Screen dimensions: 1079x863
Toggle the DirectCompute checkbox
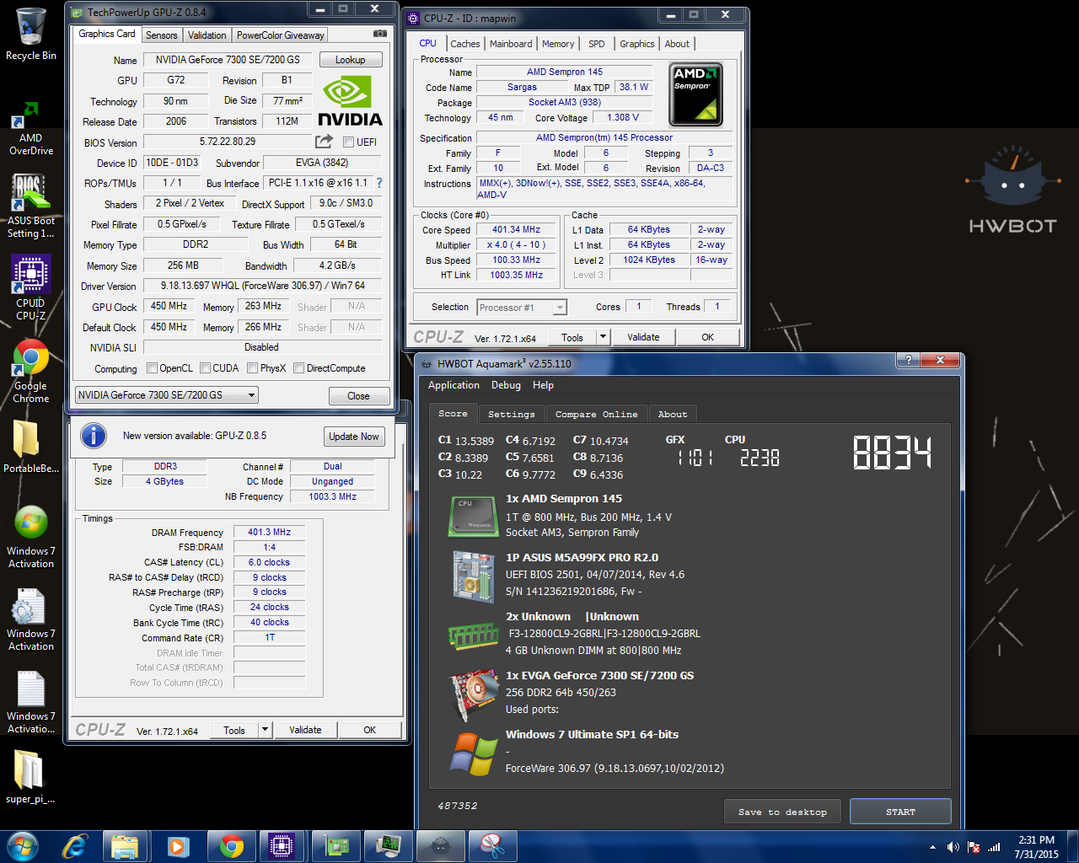pos(298,367)
